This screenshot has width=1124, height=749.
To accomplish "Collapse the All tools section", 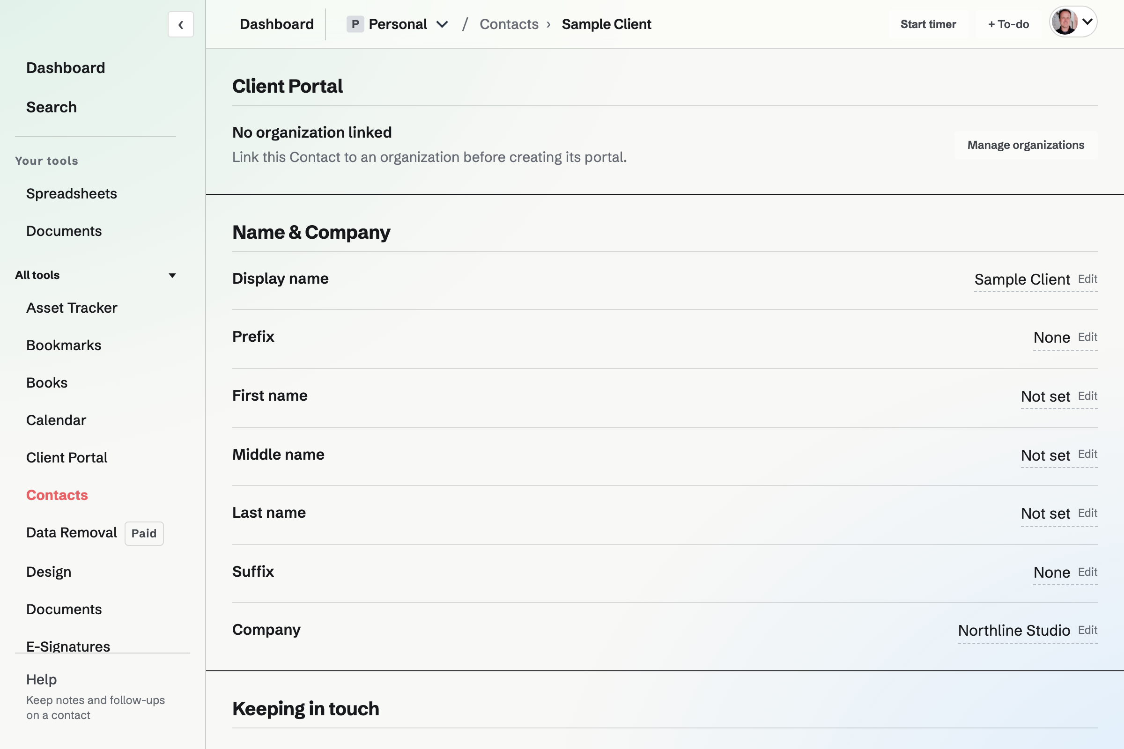I will (x=172, y=275).
